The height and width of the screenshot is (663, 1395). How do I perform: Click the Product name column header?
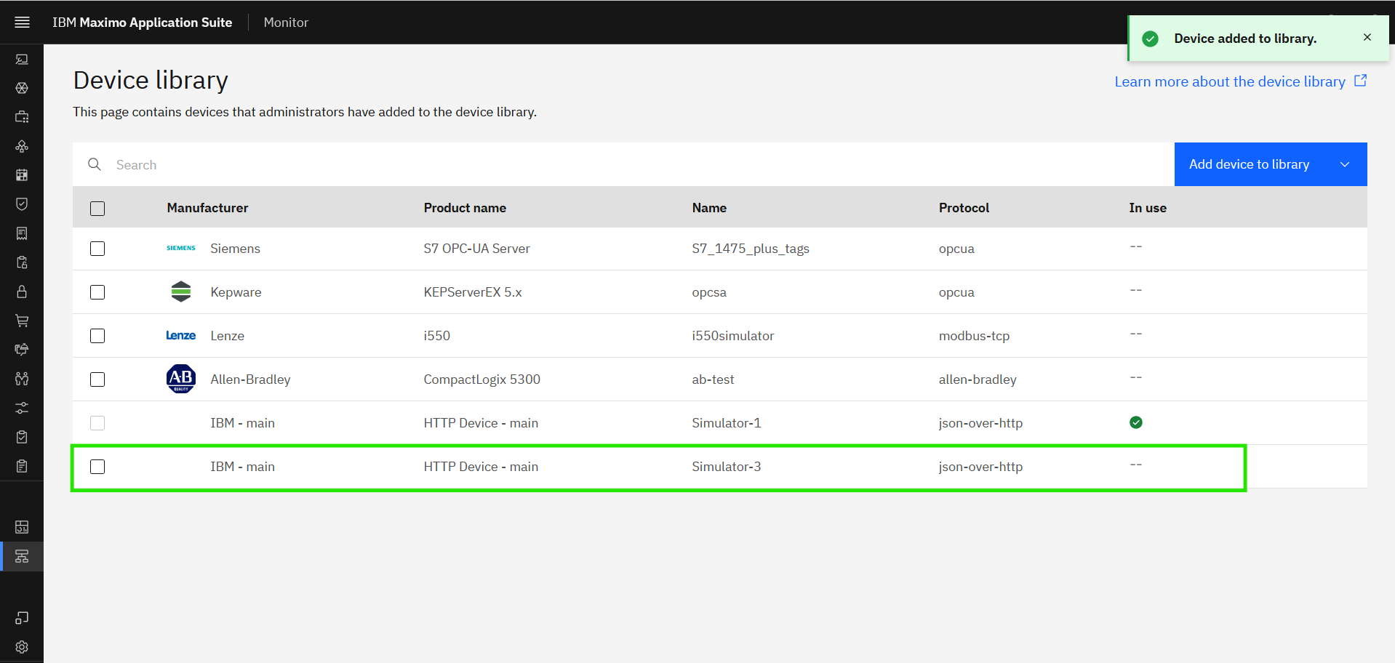coord(465,208)
